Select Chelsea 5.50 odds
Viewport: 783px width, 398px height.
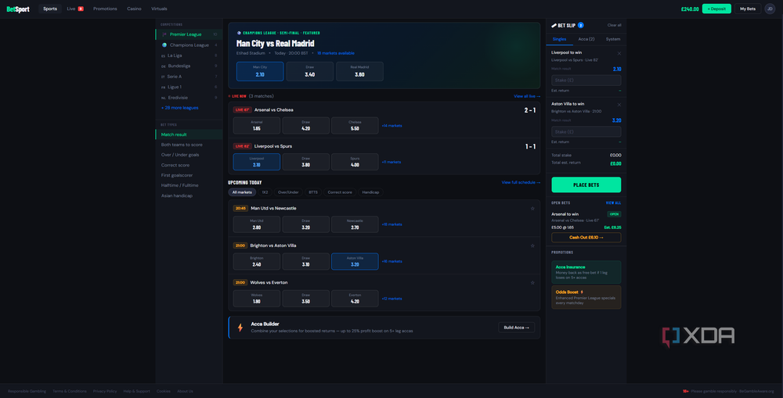pyautogui.click(x=355, y=126)
